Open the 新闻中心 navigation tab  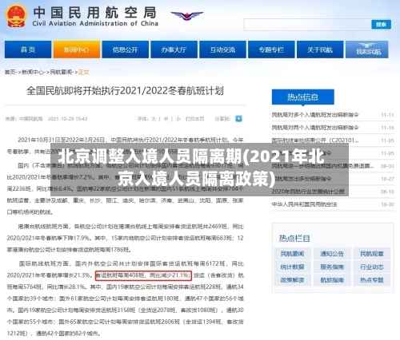(77, 49)
